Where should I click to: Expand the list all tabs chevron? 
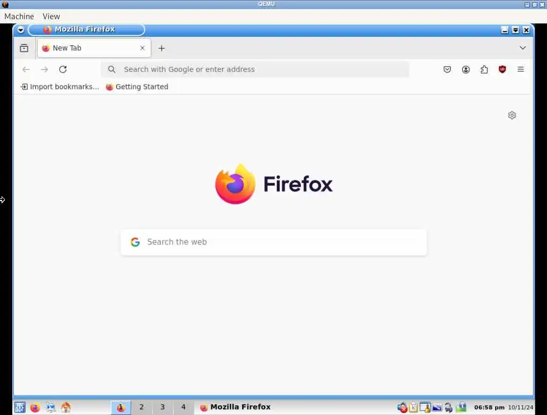point(522,47)
